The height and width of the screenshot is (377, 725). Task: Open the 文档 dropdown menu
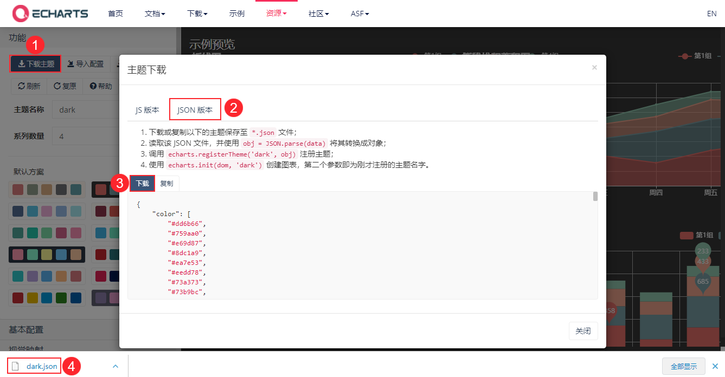[x=155, y=14]
